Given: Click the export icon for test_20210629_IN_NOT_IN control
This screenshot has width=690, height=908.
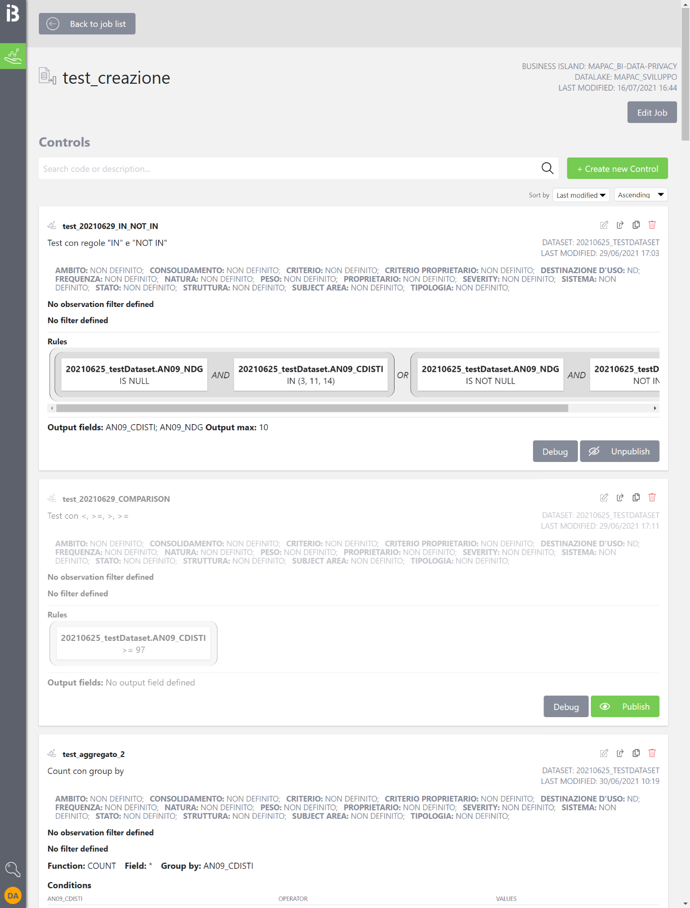Looking at the screenshot, I should (620, 225).
